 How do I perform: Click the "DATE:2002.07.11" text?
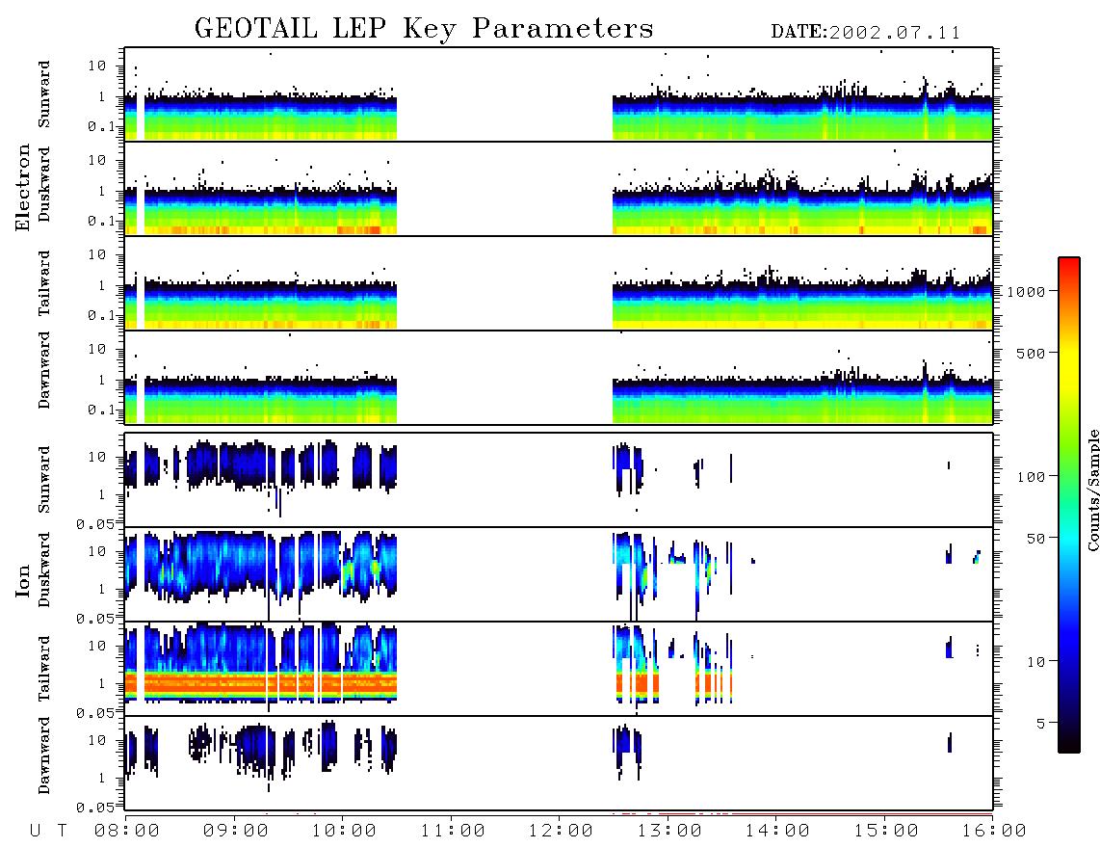(866, 33)
